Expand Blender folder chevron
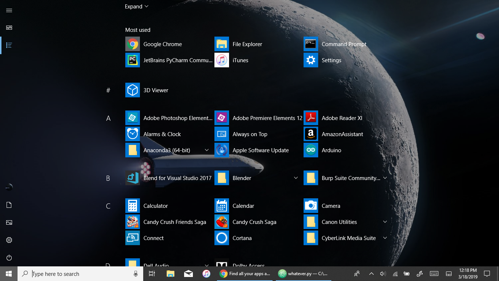 (296, 178)
